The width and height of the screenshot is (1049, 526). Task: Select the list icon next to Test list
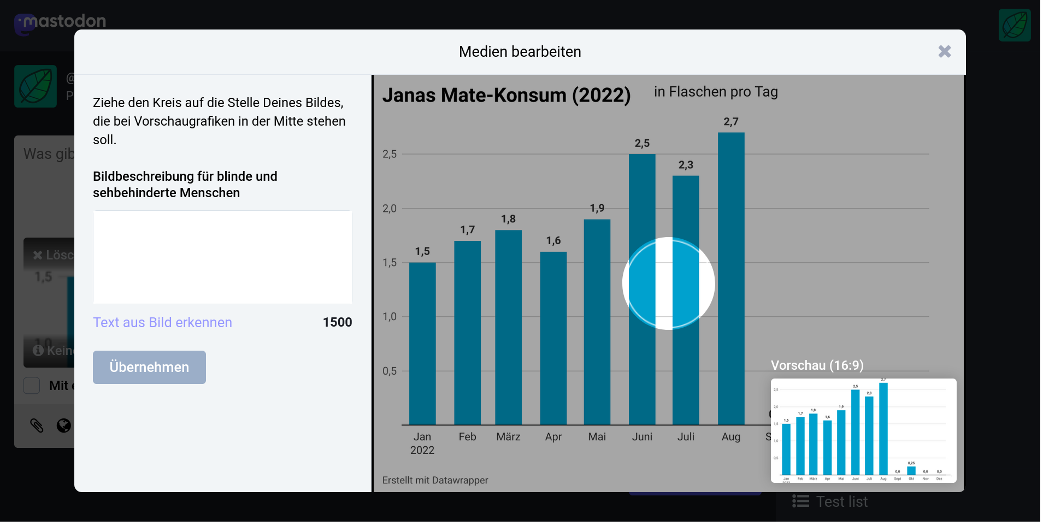801,501
